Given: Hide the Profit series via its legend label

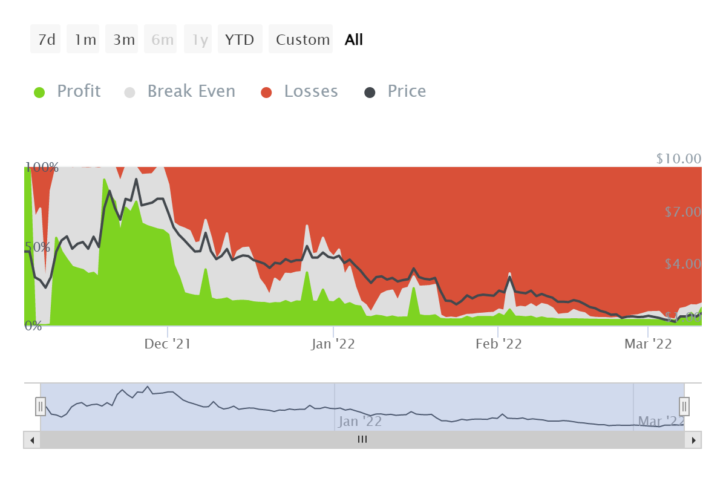Looking at the screenshot, I should 79,91.
